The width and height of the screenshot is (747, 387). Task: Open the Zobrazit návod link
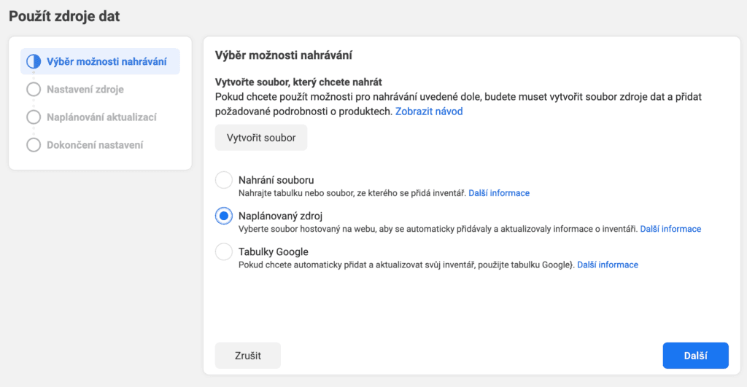pyautogui.click(x=429, y=112)
